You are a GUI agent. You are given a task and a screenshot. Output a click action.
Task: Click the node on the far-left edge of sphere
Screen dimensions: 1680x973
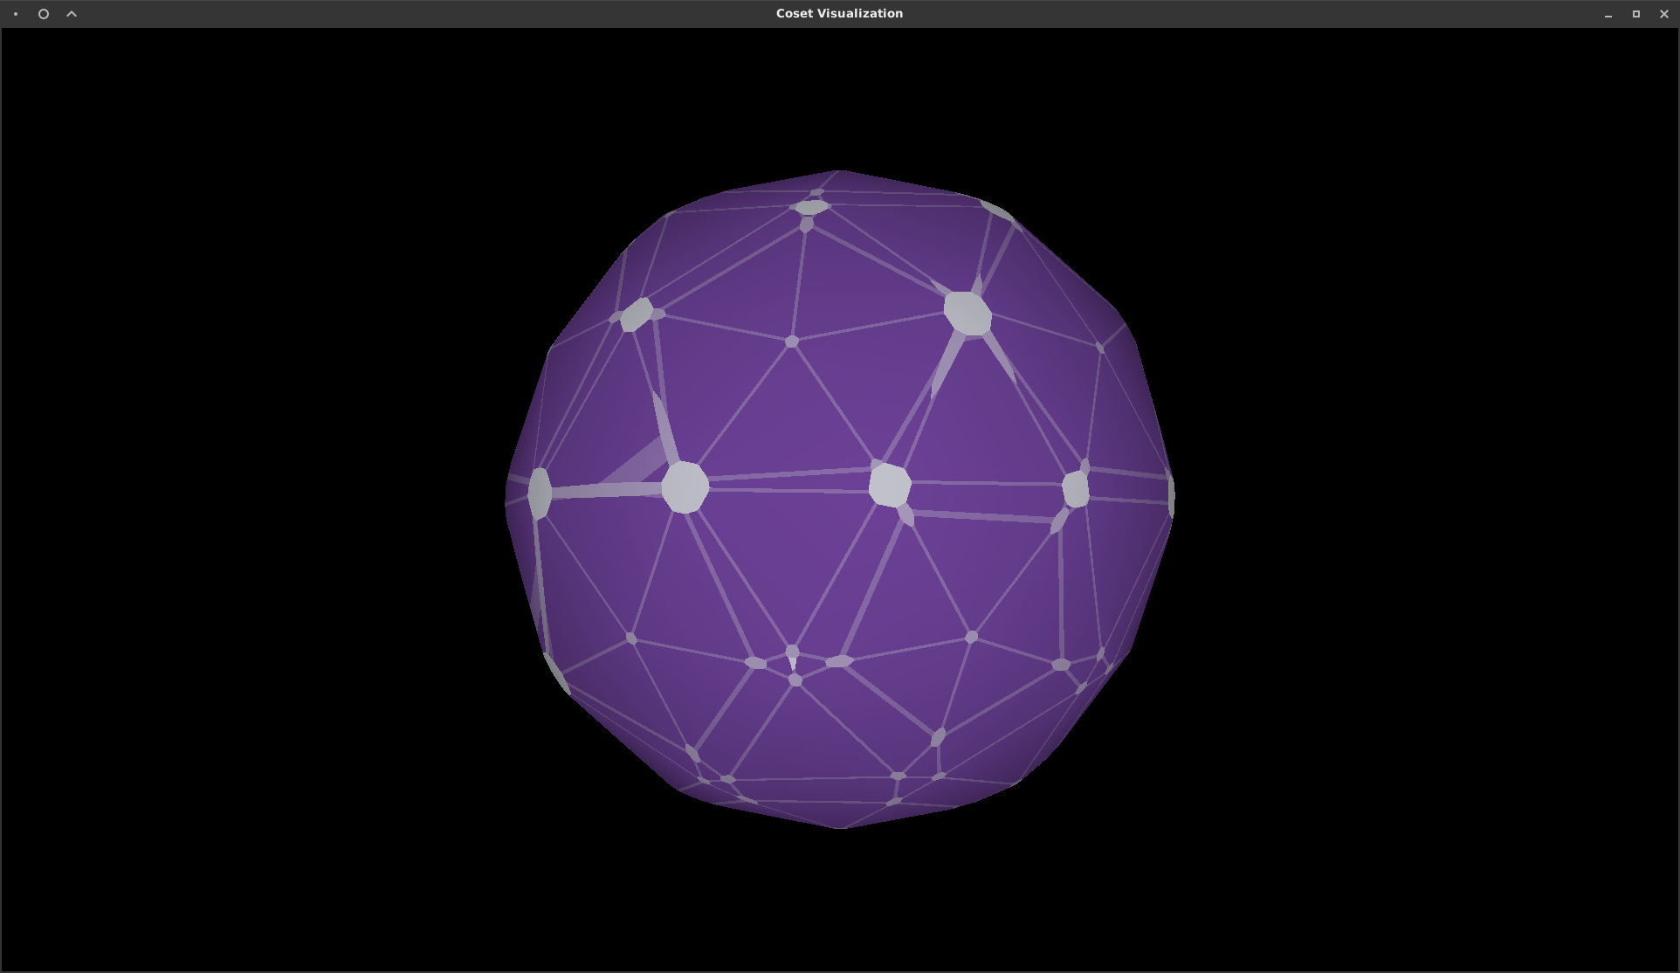pyautogui.click(x=541, y=492)
